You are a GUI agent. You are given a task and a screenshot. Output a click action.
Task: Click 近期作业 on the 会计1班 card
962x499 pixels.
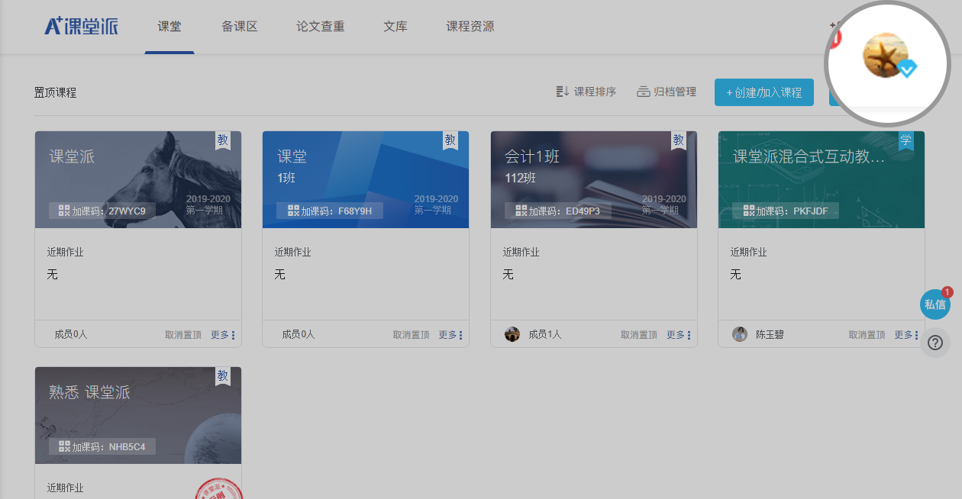pyautogui.click(x=521, y=252)
